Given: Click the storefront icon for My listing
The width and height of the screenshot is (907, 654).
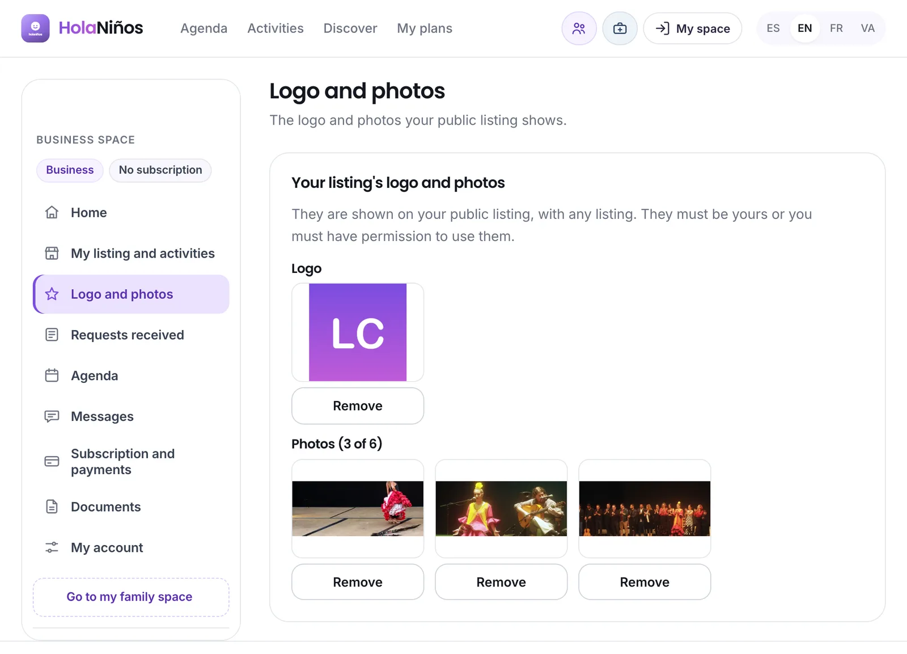Looking at the screenshot, I should point(52,254).
